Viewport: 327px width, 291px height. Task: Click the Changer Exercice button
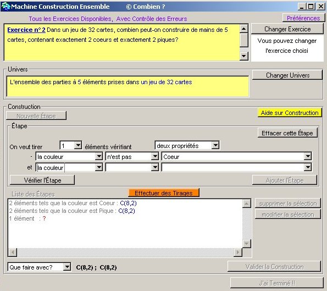(x=287, y=29)
